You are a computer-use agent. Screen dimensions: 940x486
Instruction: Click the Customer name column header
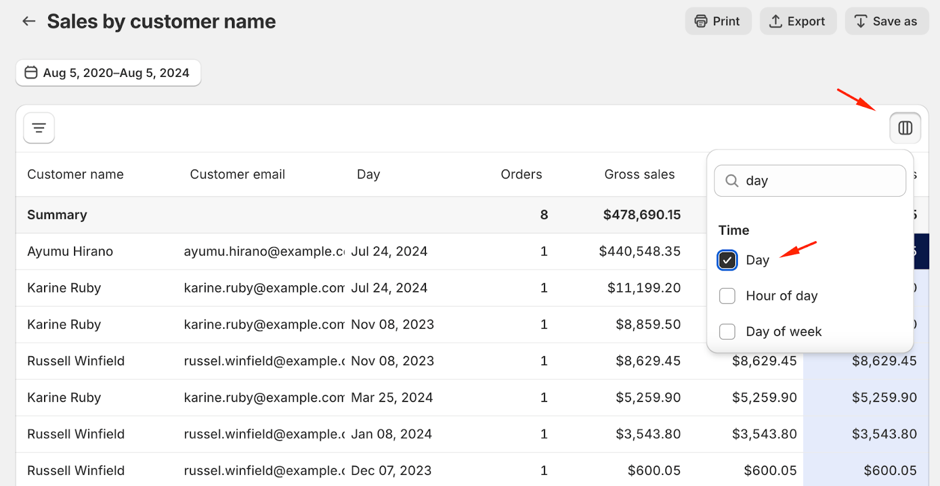(75, 174)
